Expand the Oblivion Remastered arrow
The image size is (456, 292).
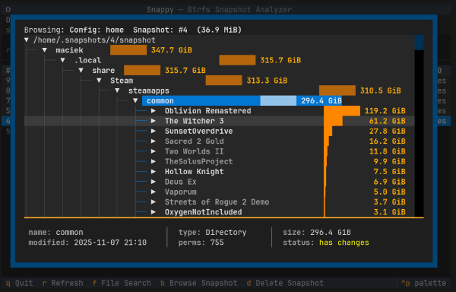click(154, 111)
